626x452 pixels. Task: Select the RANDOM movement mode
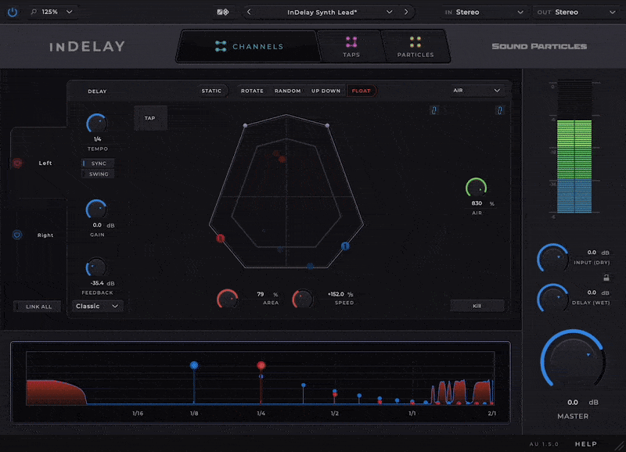tap(287, 91)
